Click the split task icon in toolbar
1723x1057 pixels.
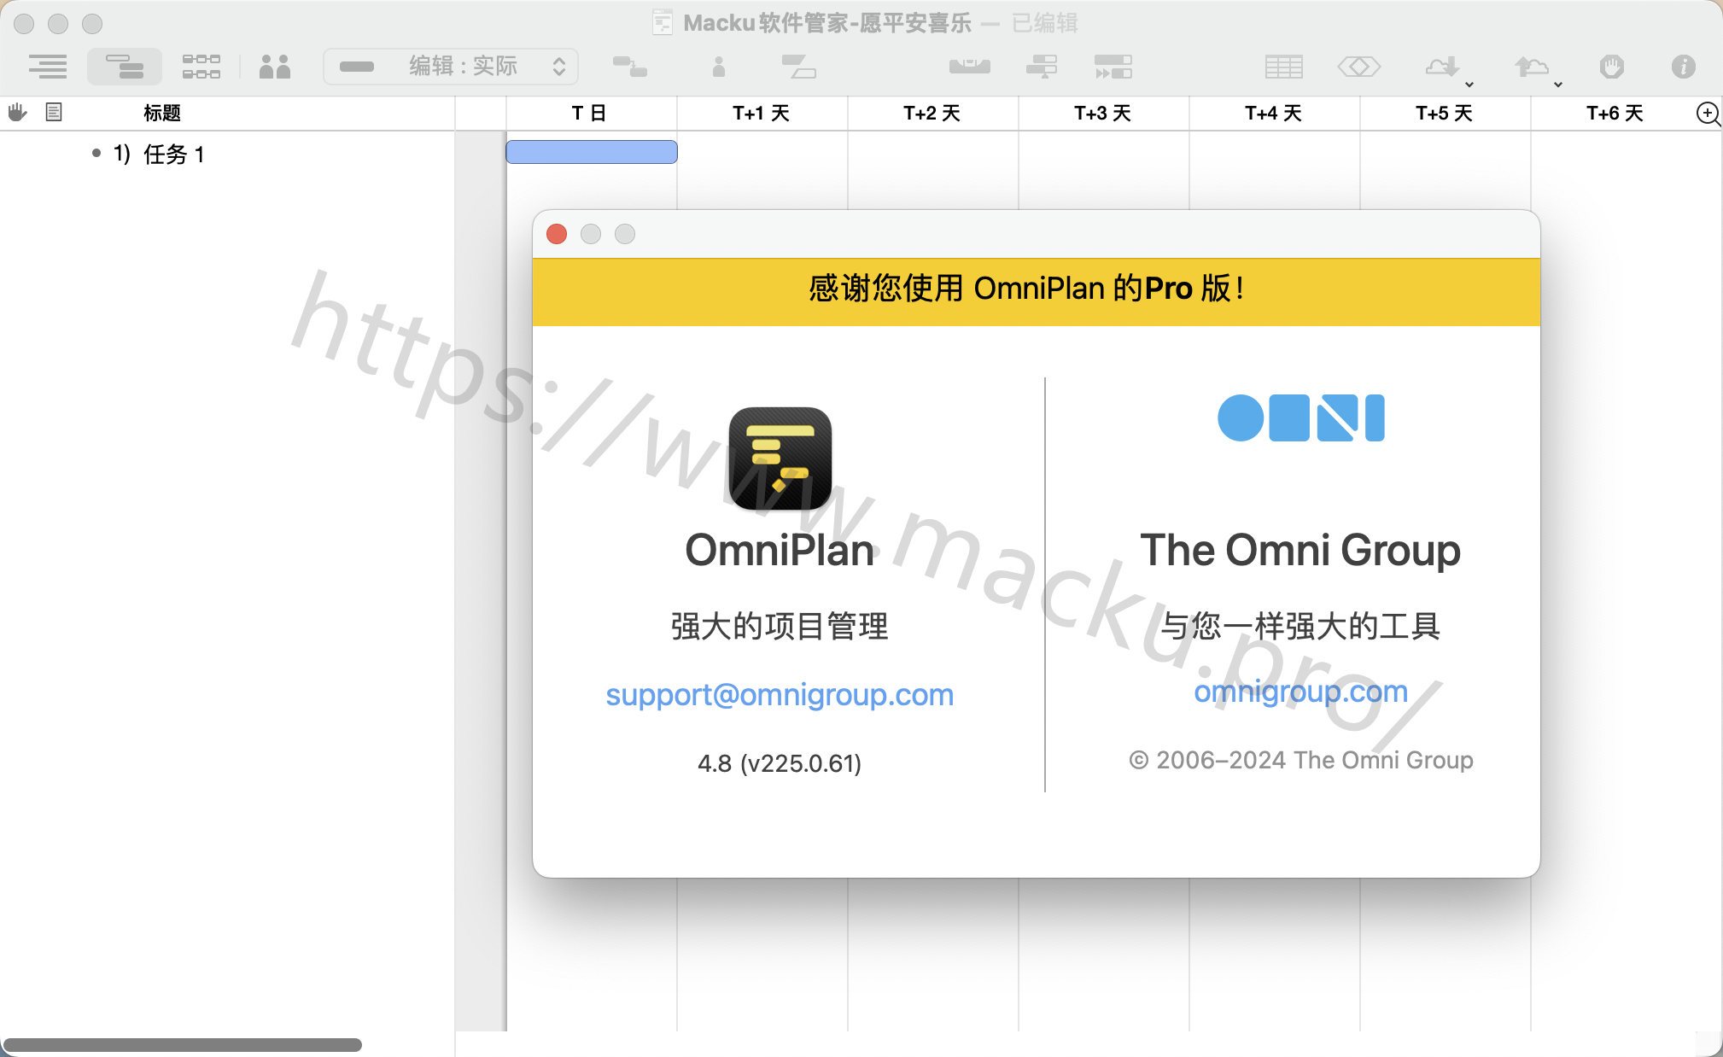(x=798, y=67)
